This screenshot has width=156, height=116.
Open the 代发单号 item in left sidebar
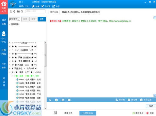[4, 66]
